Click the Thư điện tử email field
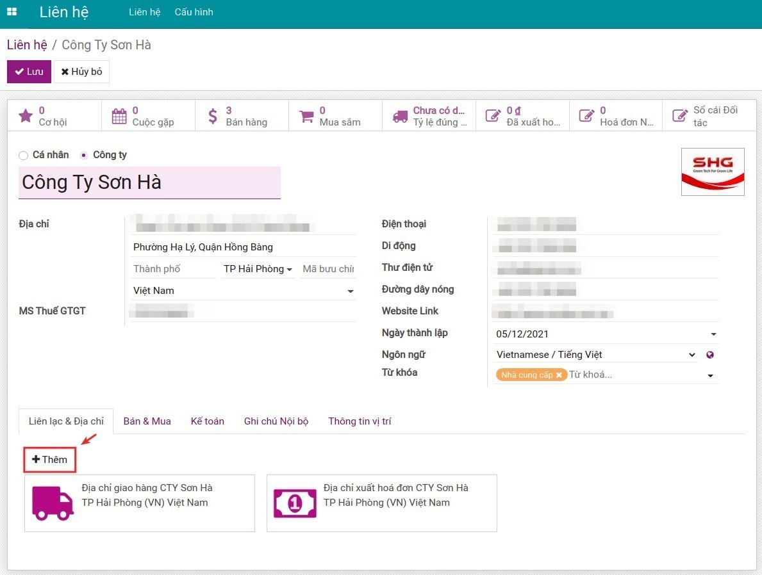762x575 pixels. 606,268
